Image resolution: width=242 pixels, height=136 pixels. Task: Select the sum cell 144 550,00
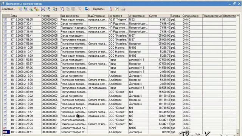click(159, 68)
